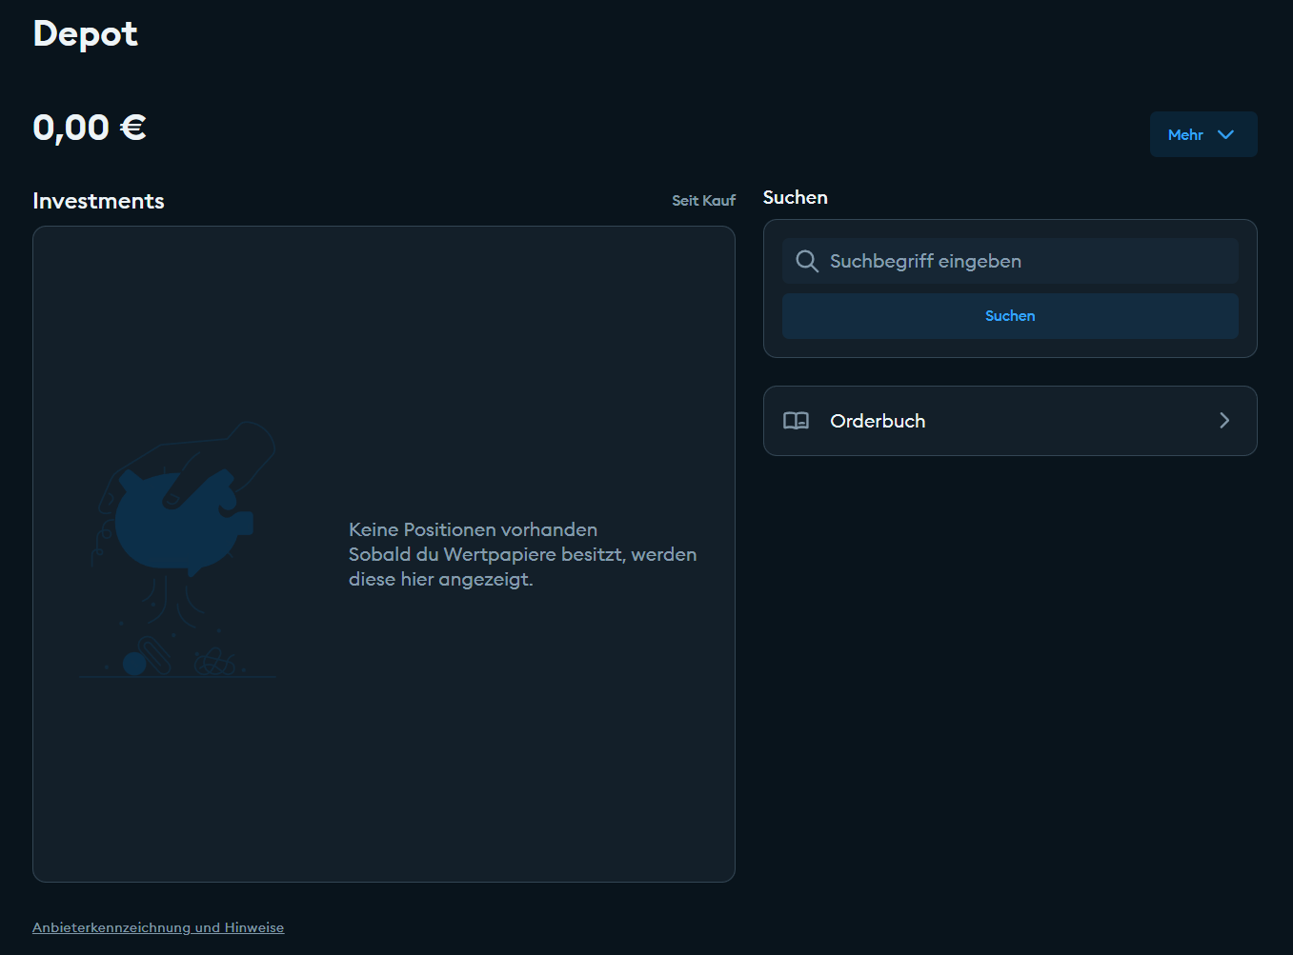Click the scribble doodle beside the paperclip
This screenshot has height=955, width=1293.
(x=214, y=661)
